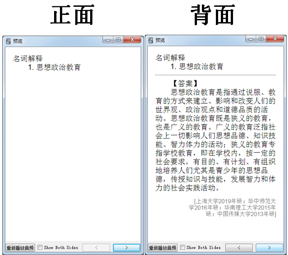
Task: Minimize the left preview window
Action: coord(108,40)
